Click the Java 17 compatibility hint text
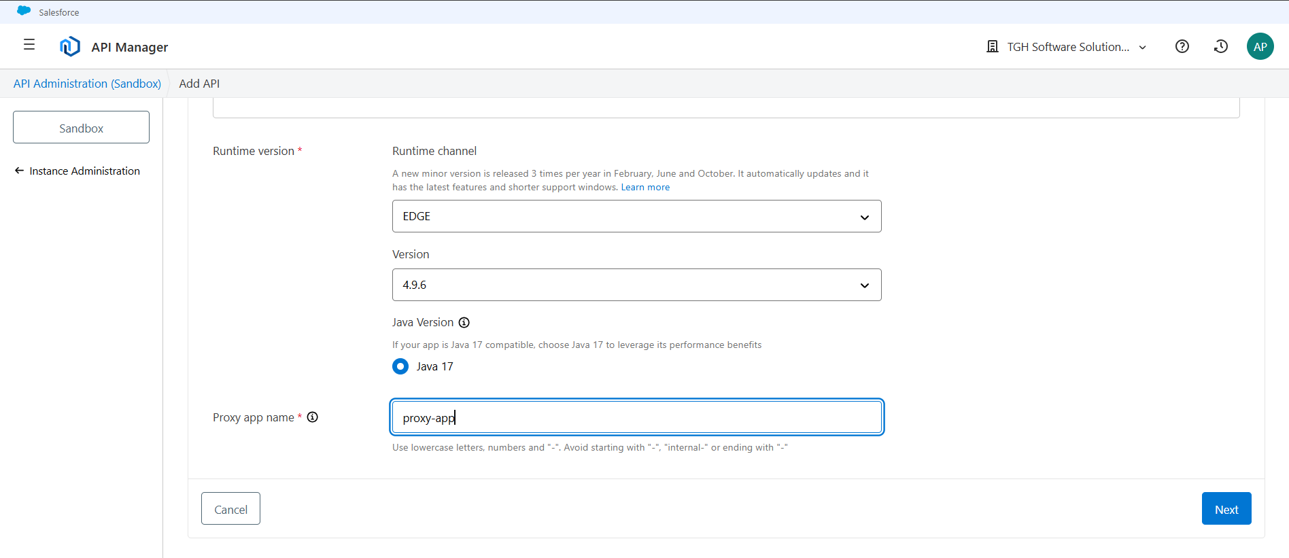Viewport: 1289px width, 558px height. click(577, 345)
